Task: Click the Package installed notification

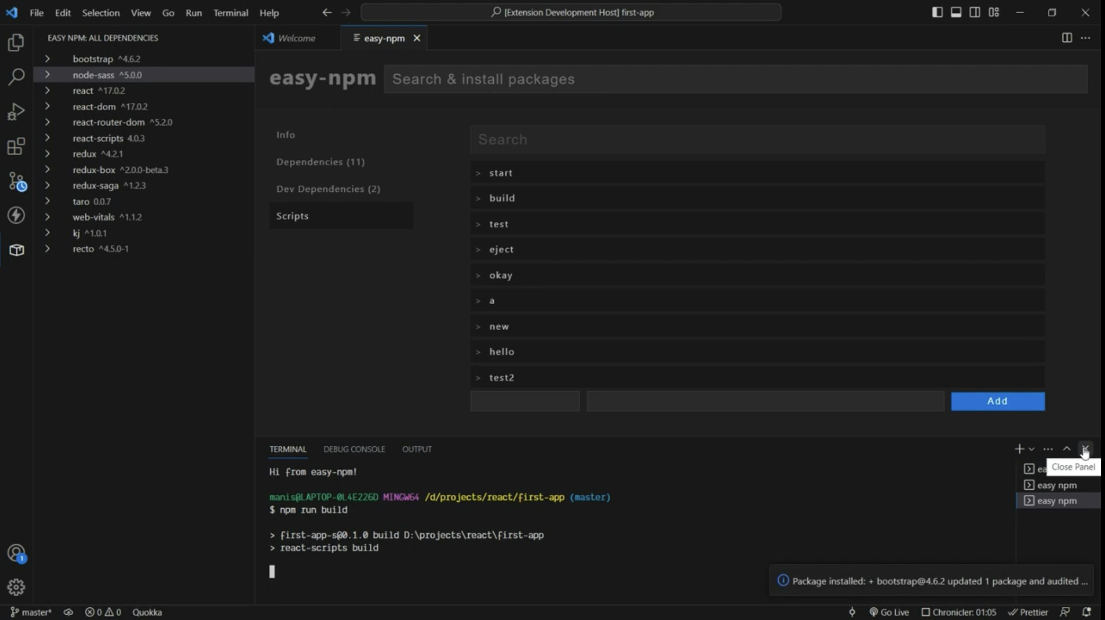Action: click(931, 581)
